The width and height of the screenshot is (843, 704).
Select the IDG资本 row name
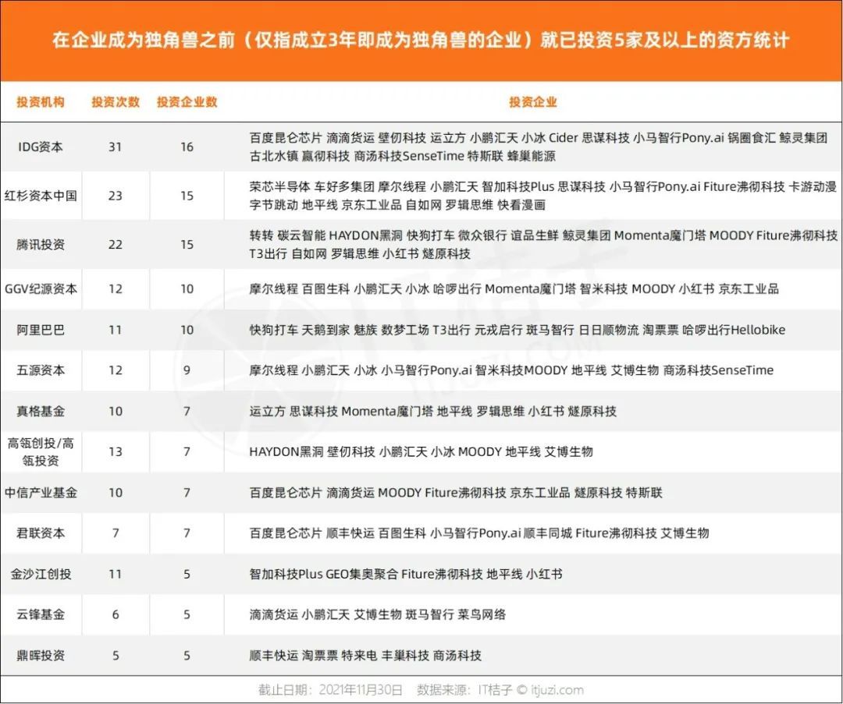[x=41, y=147]
